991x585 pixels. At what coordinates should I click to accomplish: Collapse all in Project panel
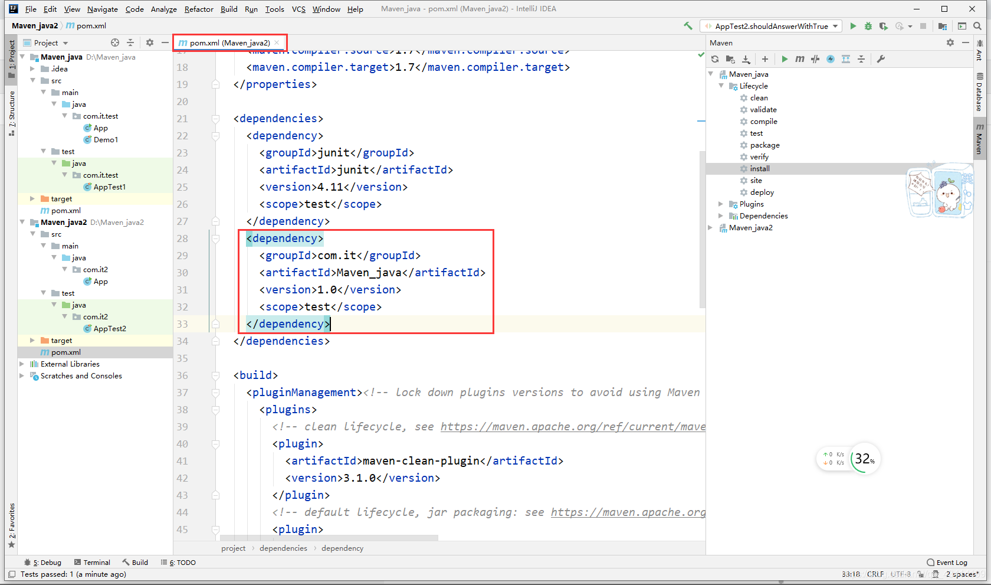pos(130,43)
